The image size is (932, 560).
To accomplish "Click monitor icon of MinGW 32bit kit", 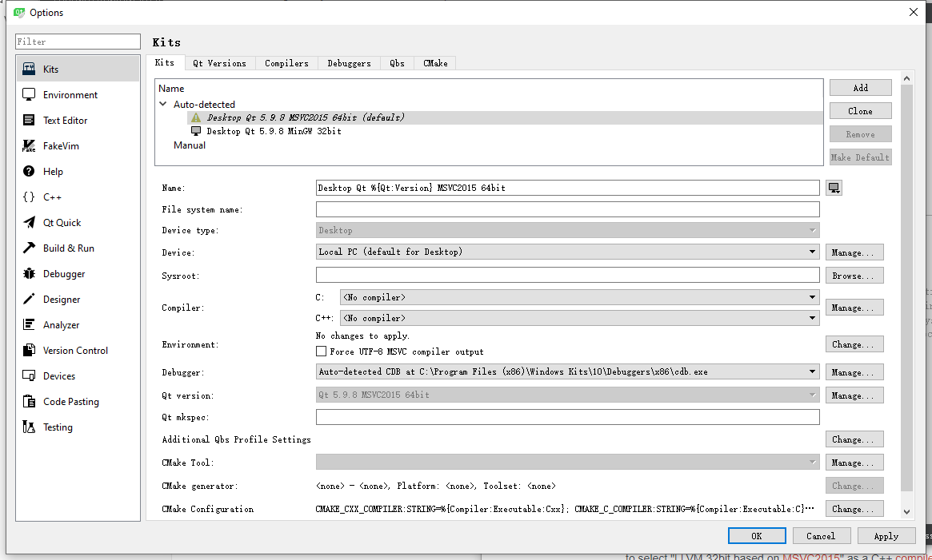I will (195, 131).
